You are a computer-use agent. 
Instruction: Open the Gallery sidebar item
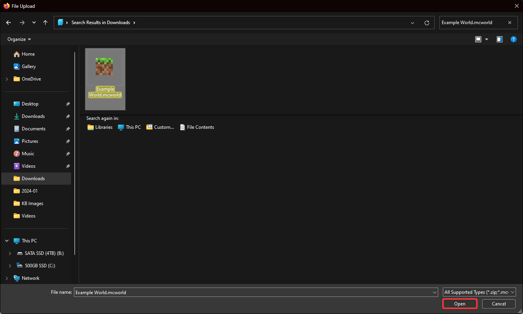(x=29, y=67)
